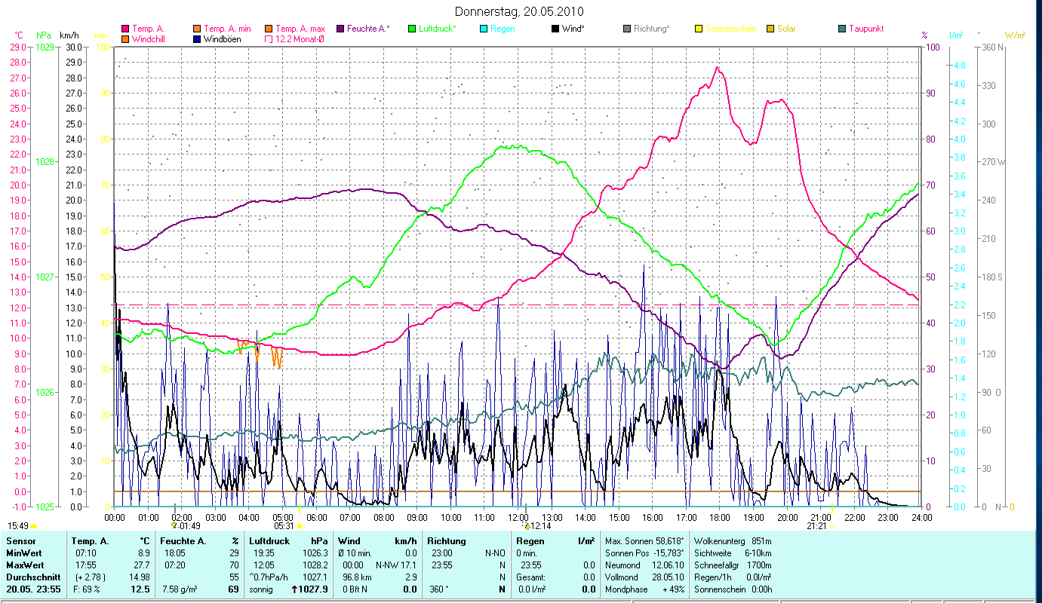Click the gray Richtung legend square
The height and width of the screenshot is (603, 1042).
627,29
